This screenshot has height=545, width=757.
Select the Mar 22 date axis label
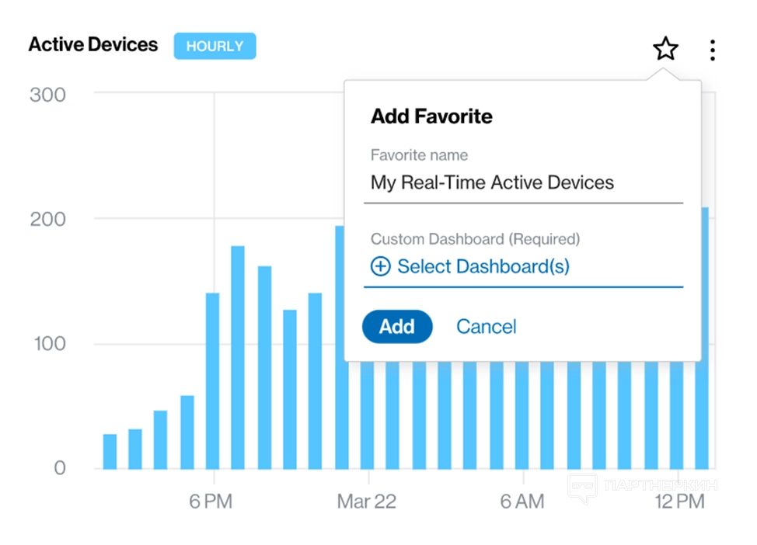366,502
